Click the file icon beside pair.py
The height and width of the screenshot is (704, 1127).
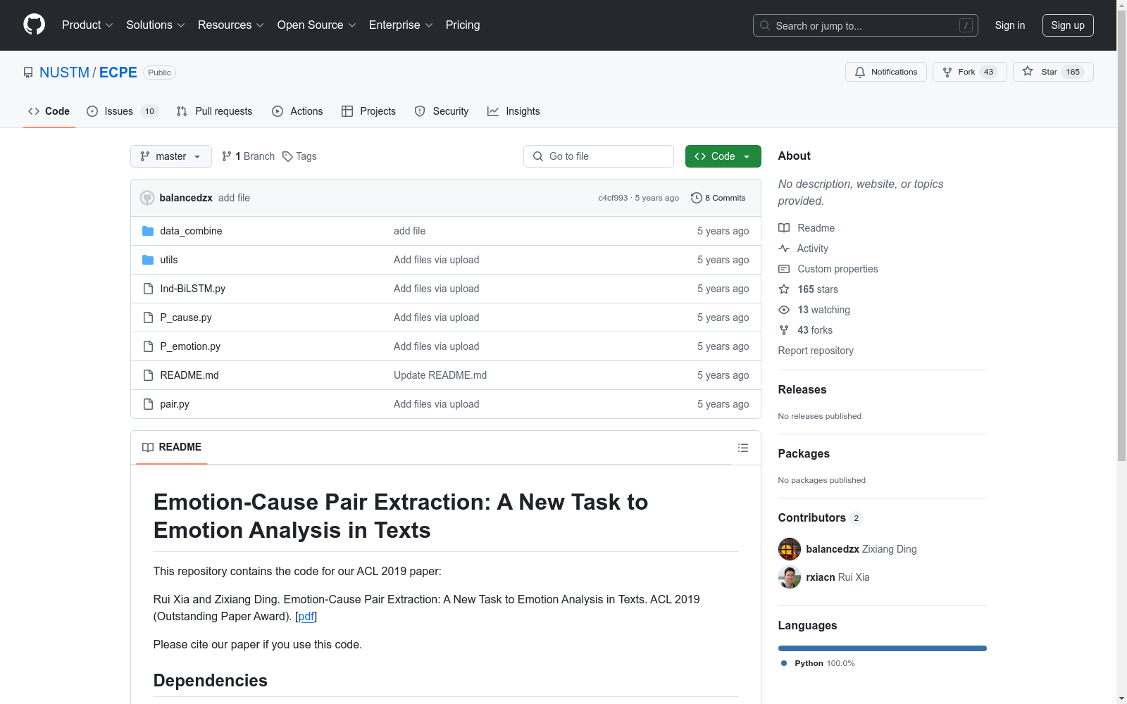[148, 404]
